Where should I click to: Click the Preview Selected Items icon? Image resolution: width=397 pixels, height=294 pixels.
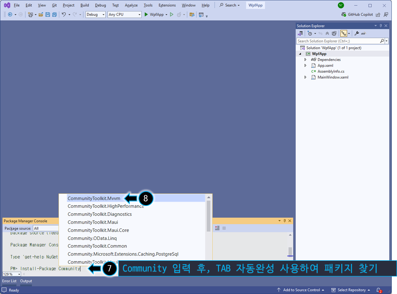(363, 33)
